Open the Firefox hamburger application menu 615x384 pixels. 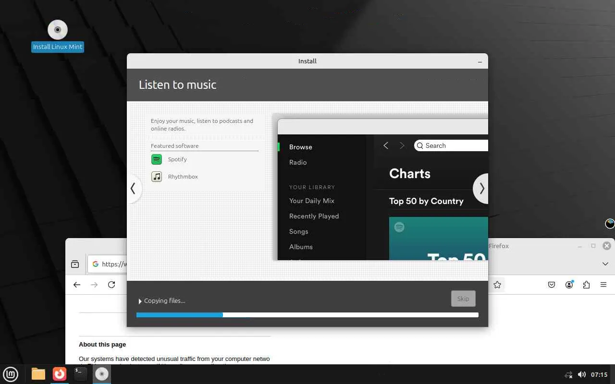click(x=603, y=285)
